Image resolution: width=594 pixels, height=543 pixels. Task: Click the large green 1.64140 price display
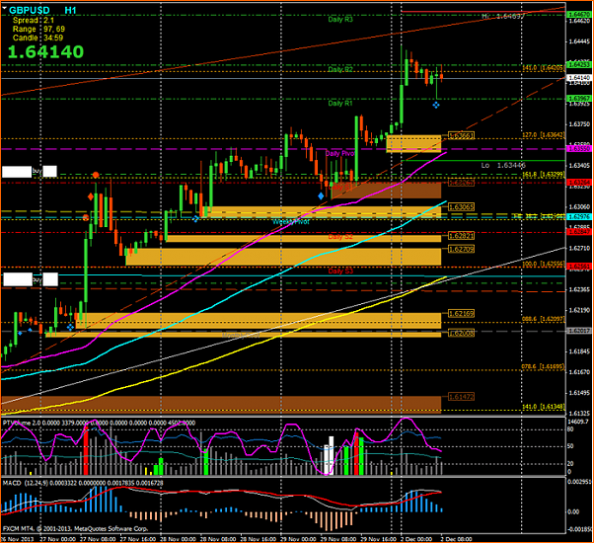[x=45, y=52]
